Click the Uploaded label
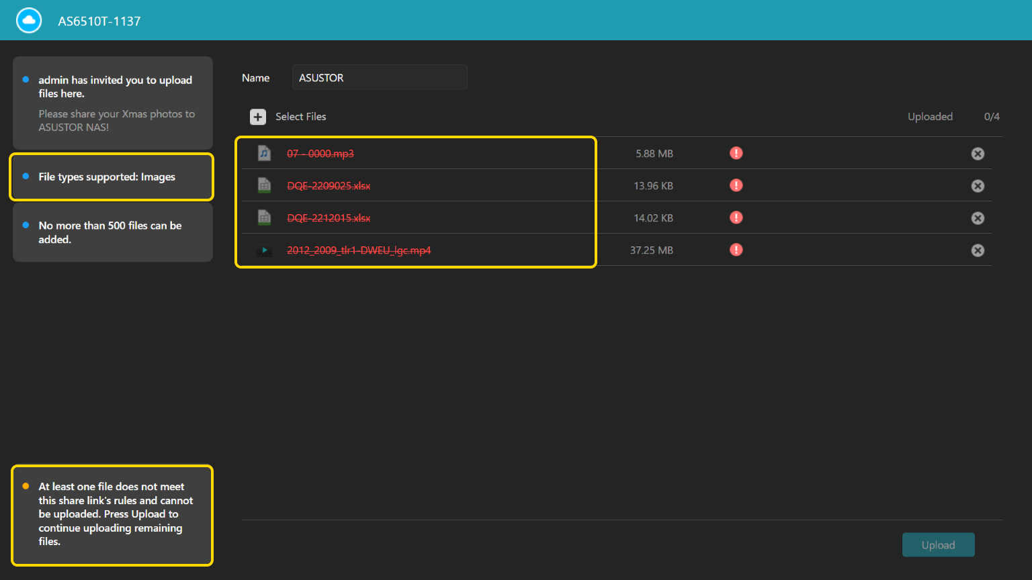 click(x=930, y=117)
